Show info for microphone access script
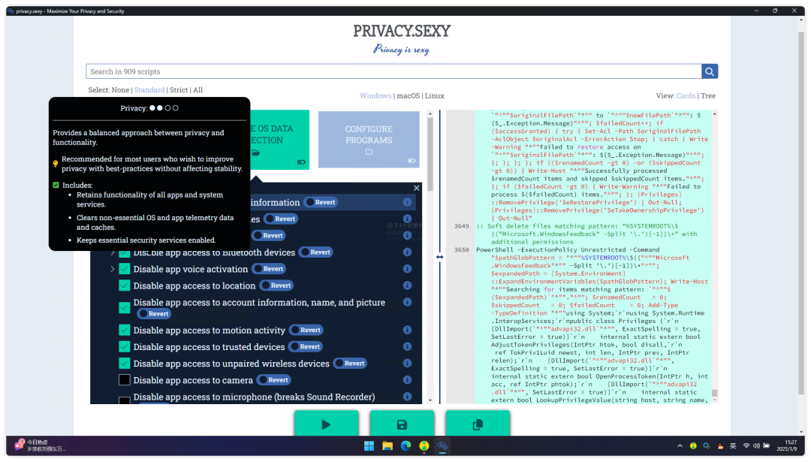The width and height of the screenshot is (811, 462). point(407,397)
